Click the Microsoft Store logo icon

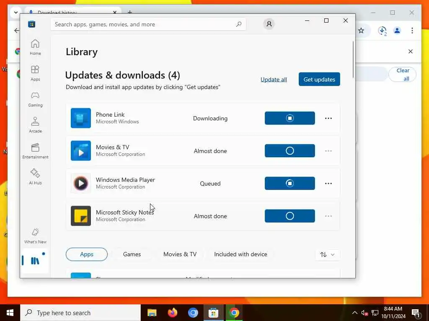(x=31, y=24)
